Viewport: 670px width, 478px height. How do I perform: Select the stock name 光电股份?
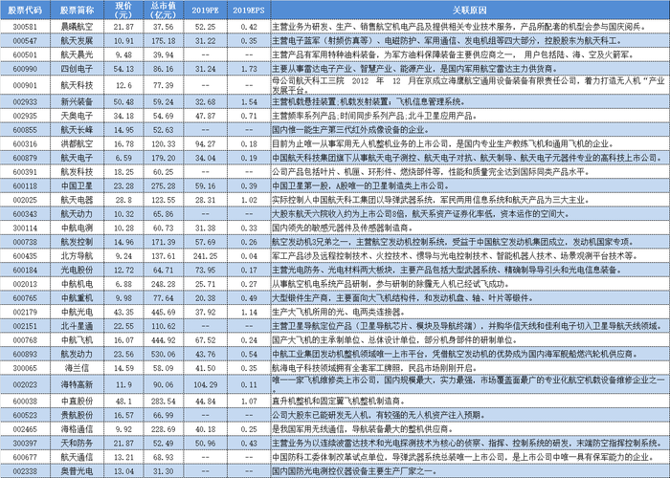click(77, 271)
